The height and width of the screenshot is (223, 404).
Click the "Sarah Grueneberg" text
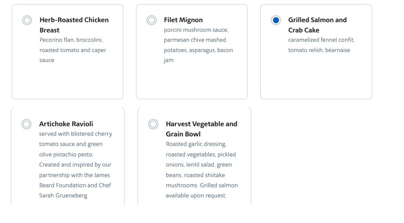63,196
